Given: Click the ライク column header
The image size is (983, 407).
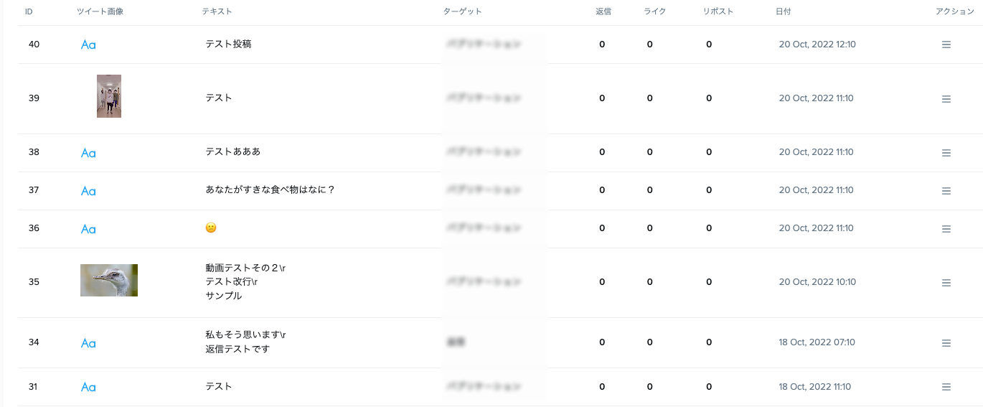Looking at the screenshot, I should 654,11.
